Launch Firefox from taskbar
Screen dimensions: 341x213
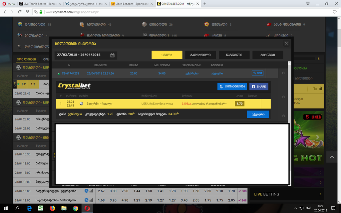[x=52, y=208]
